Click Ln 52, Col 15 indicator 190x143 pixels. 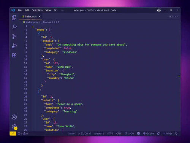(x=84, y=133)
